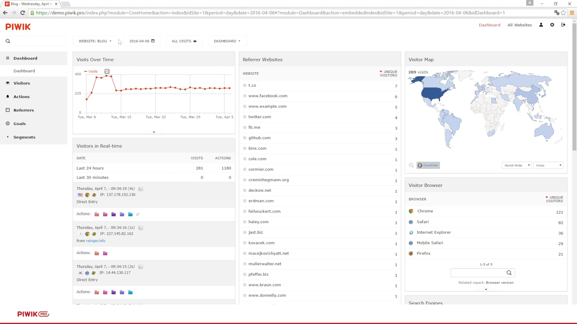
Task: Expand the github.com referrer row
Action: 245,138
